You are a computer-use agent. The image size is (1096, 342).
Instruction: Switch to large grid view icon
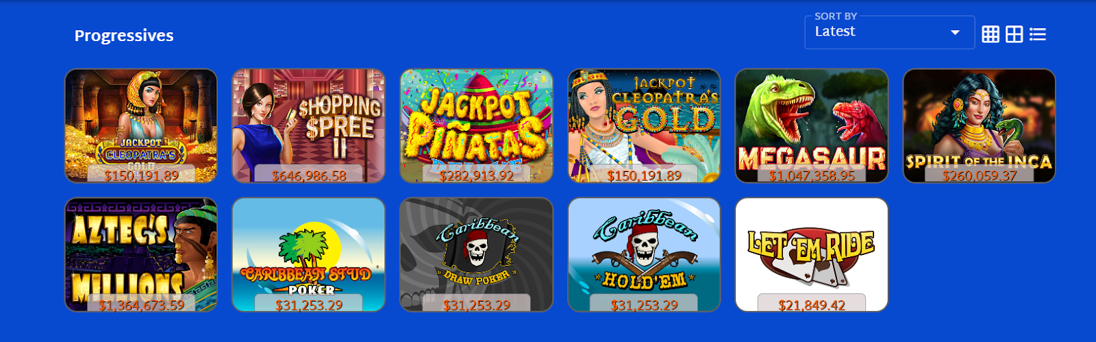(x=1014, y=34)
